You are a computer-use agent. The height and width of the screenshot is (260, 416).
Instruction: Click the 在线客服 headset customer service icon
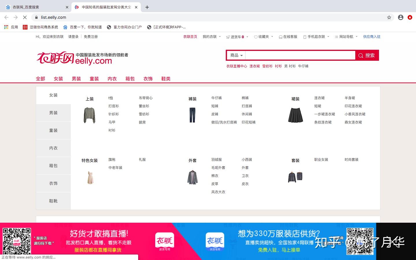tap(280, 37)
